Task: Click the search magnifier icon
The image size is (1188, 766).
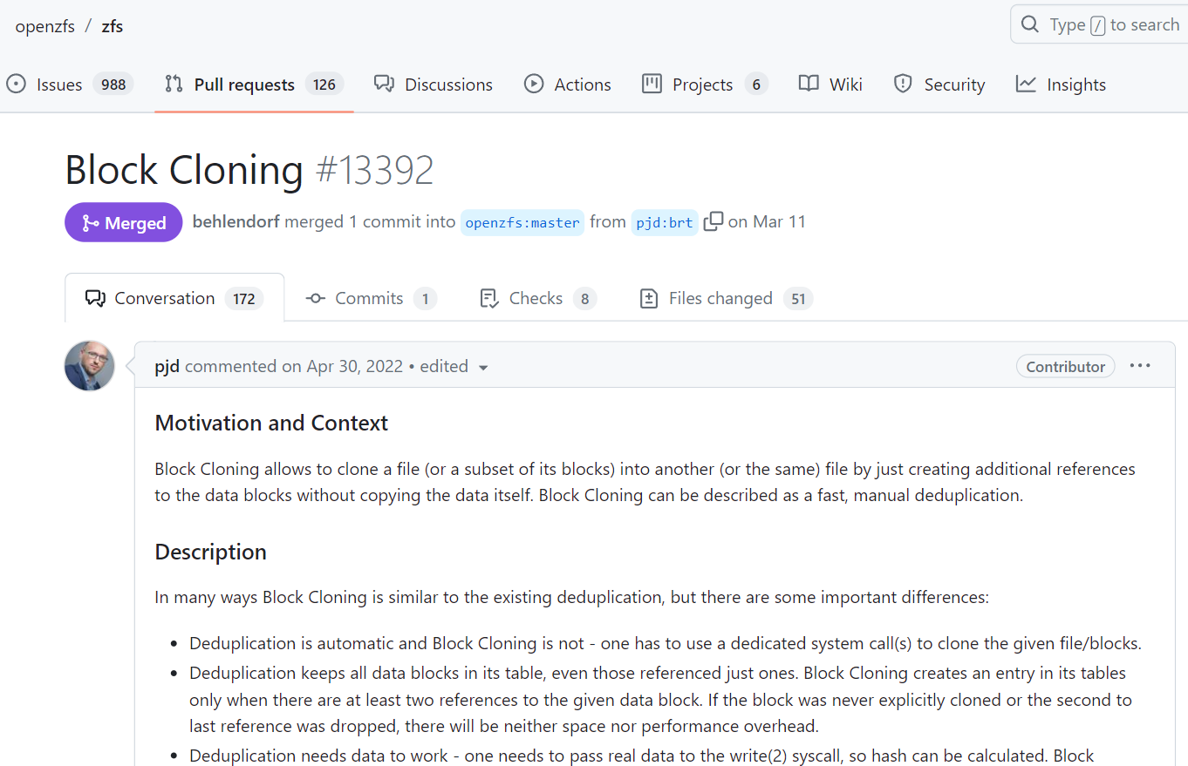Action: 1030,24
